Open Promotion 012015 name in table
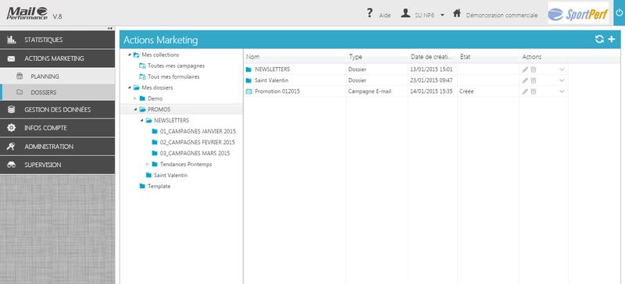Viewport: 625px width, 284px height. (277, 91)
